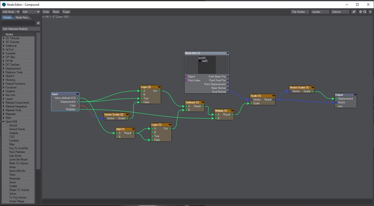This screenshot has width=374, height=206.
Task: Collapse the Mesh Info (1) node
Action: click(227, 53)
